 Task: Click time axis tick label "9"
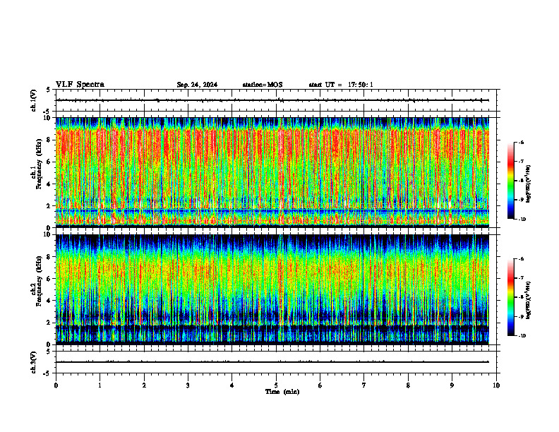click(452, 385)
